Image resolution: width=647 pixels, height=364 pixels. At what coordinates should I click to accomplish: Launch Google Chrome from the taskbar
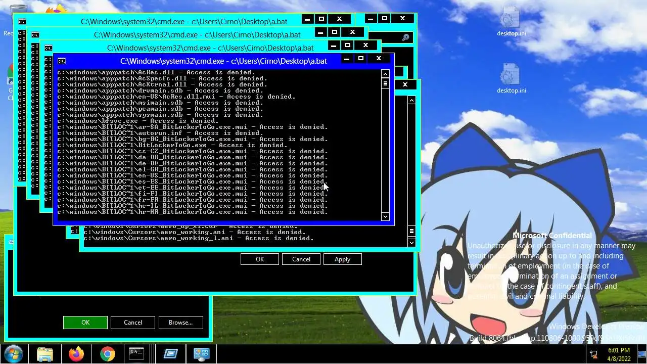click(x=107, y=354)
